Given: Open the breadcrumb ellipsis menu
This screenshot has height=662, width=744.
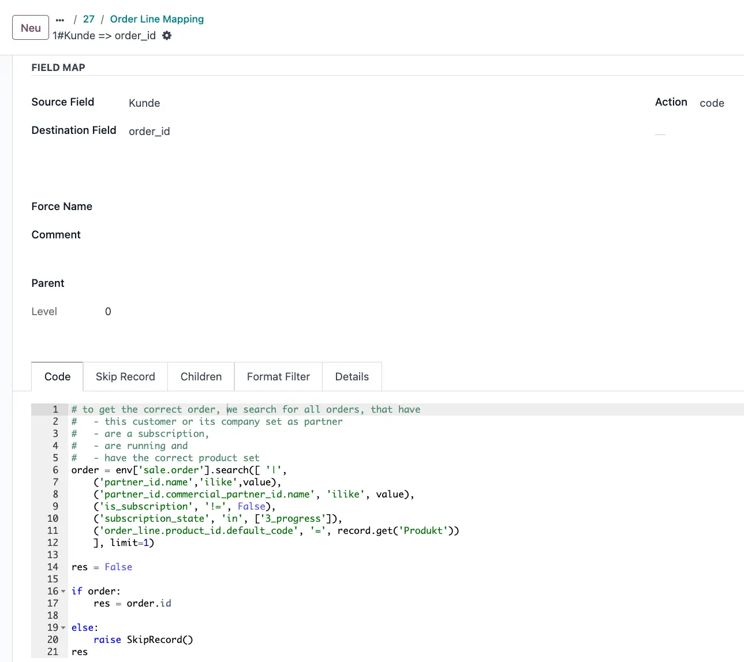Looking at the screenshot, I should click(x=60, y=20).
